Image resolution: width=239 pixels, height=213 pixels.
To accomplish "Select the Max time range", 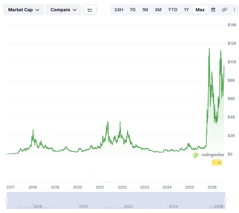I will pyautogui.click(x=200, y=10).
